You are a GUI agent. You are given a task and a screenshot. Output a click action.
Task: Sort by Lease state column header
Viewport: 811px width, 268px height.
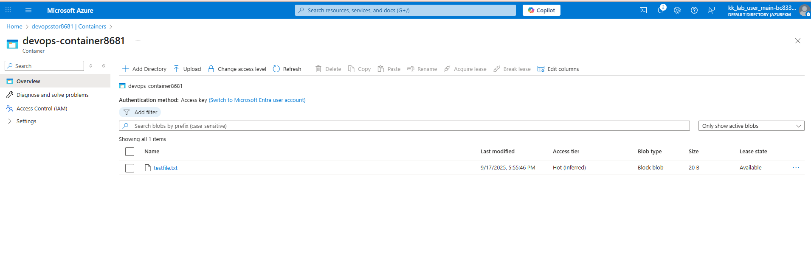coord(753,151)
